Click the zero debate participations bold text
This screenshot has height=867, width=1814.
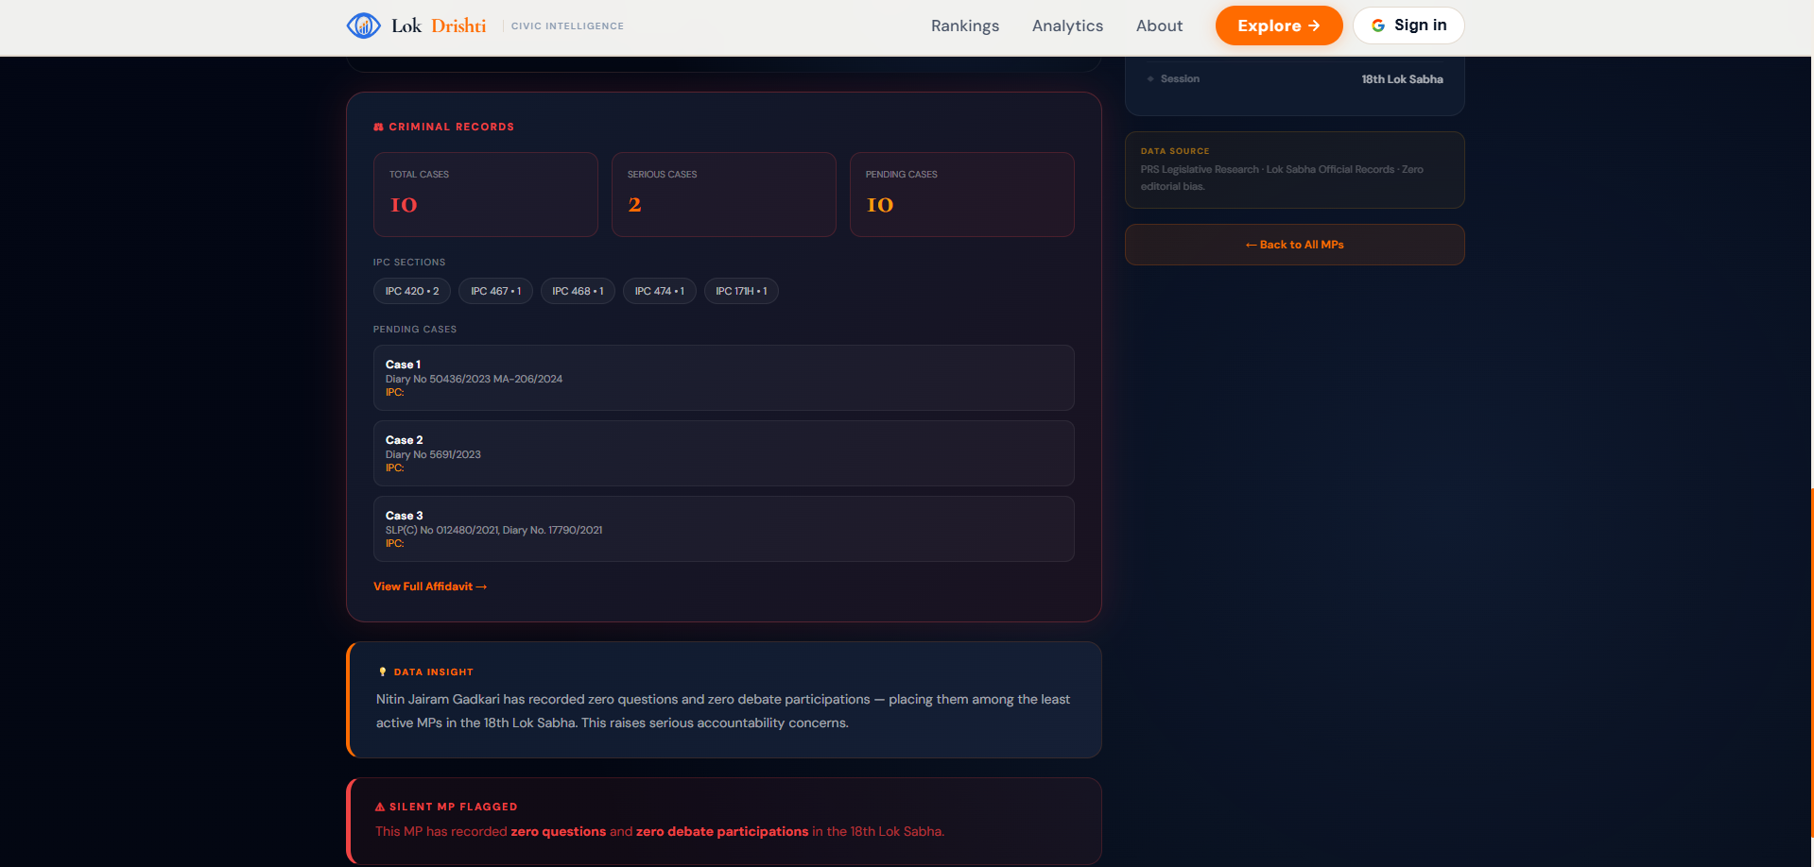(722, 831)
